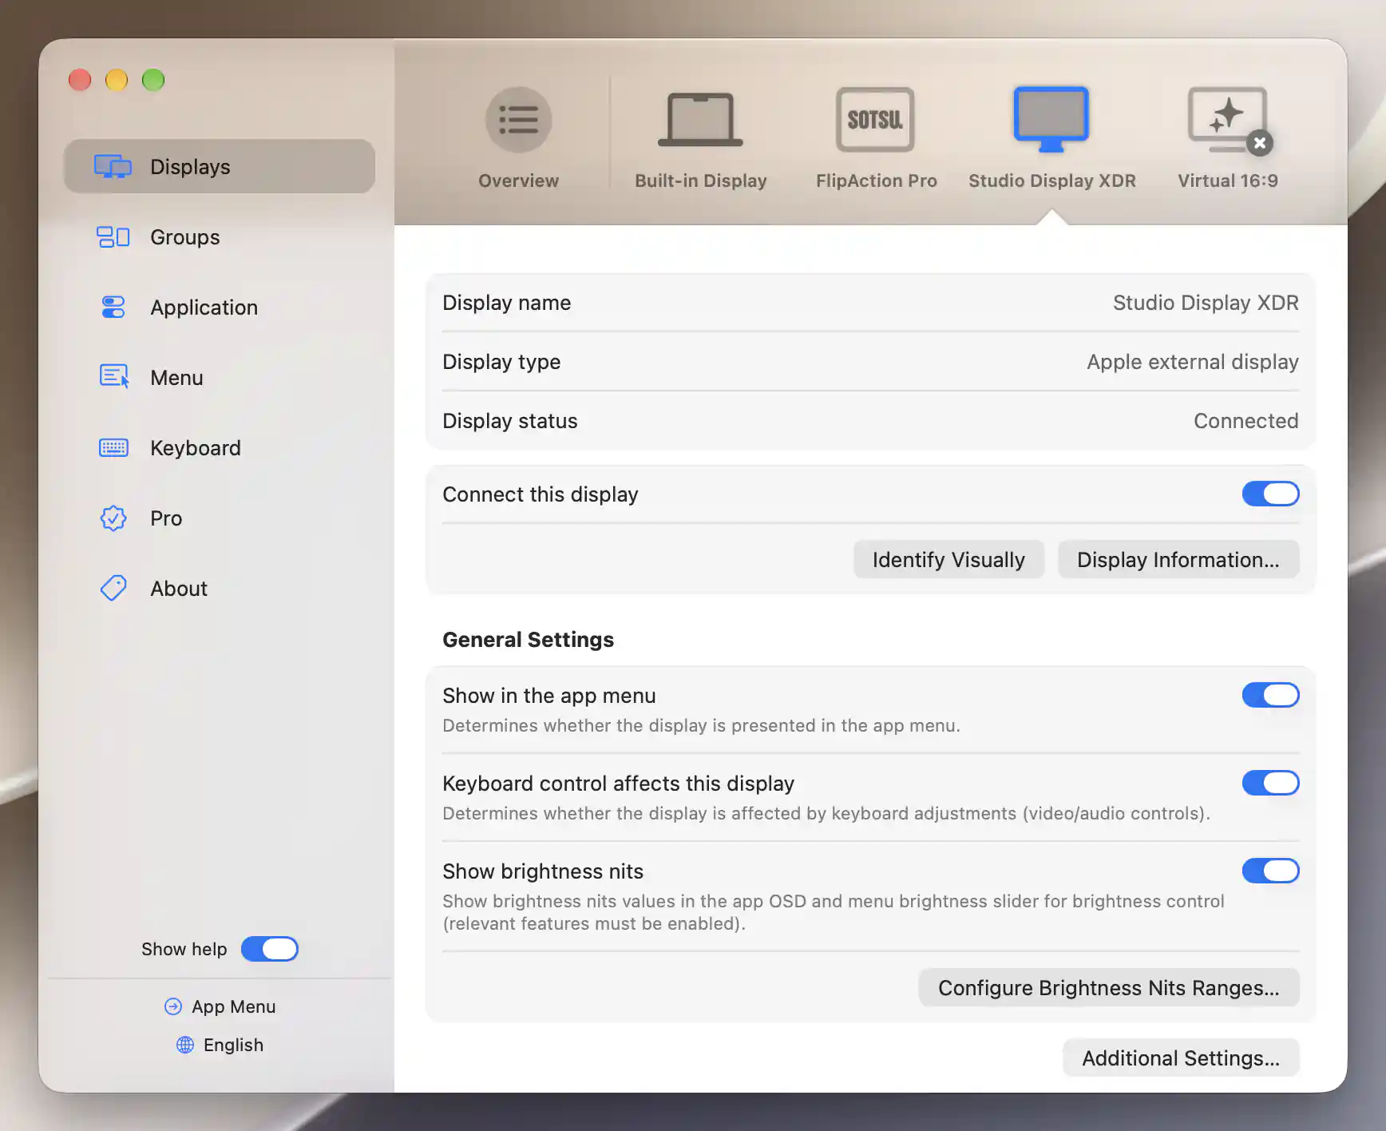Click the Displays sidebar icon
The width and height of the screenshot is (1386, 1131).
pos(113,166)
